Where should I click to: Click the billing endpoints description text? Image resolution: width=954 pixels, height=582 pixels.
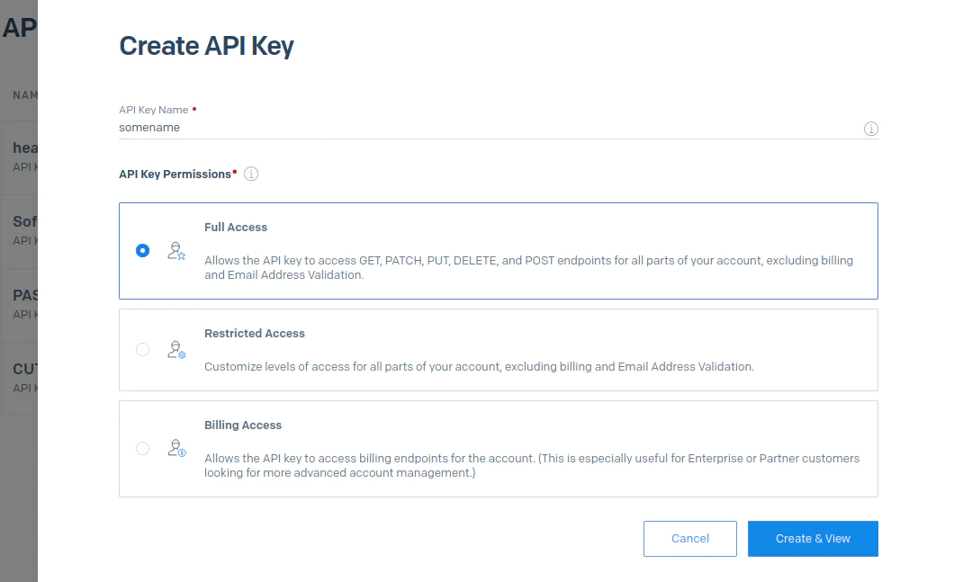[532, 466]
